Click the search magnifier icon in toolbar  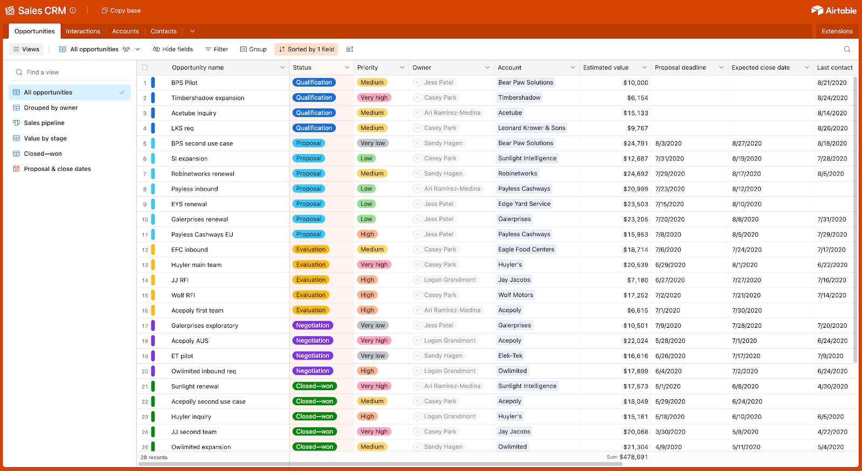847,49
